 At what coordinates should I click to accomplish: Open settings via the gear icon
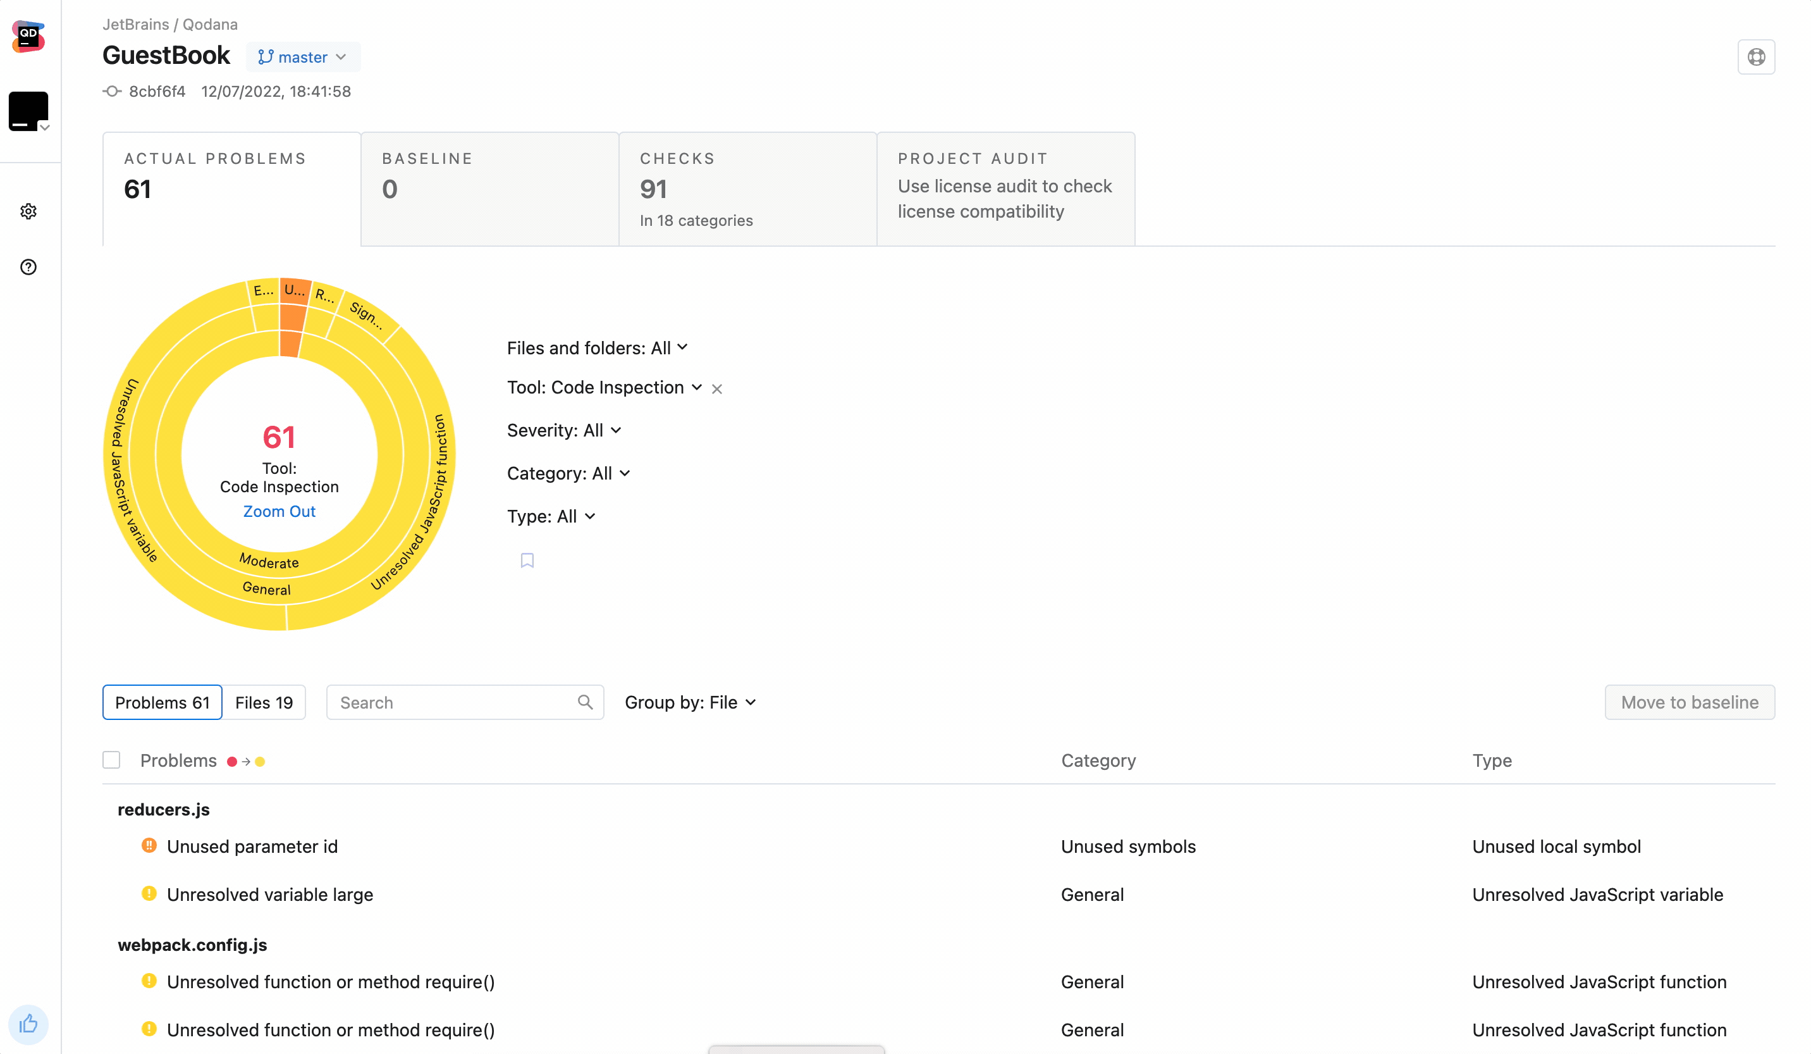pos(28,211)
